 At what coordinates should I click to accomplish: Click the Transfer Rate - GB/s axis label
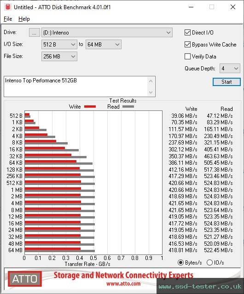tap(87, 264)
